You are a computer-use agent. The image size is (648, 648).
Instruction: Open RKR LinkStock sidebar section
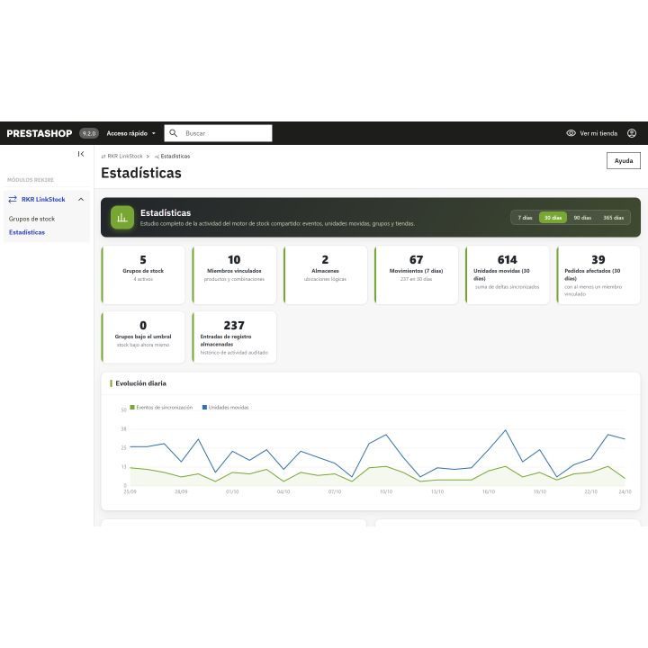click(43, 199)
